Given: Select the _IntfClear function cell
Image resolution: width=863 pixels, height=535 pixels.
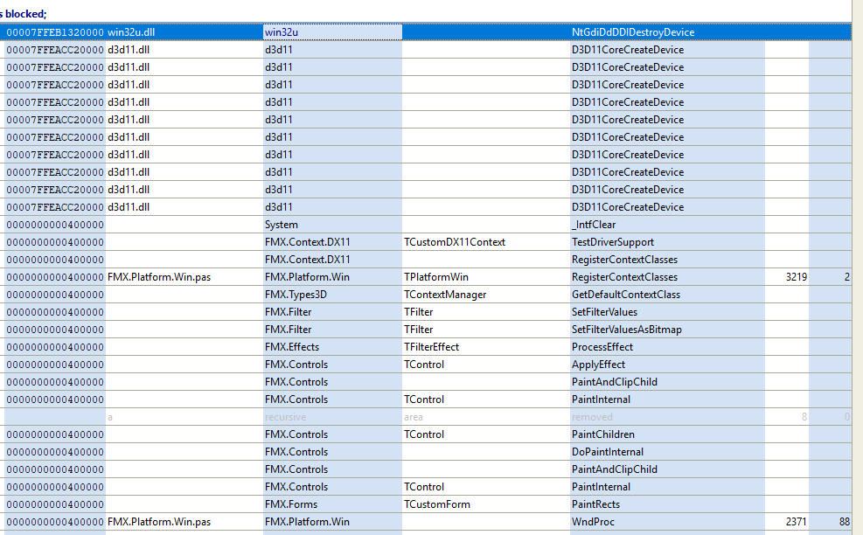Looking at the screenshot, I should (667, 225).
